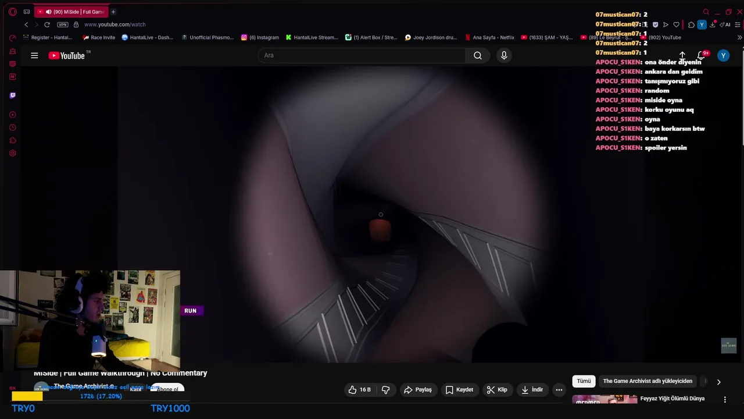Open HantalLive Stream bookmark
The height and width of the screenshot is (419, 744).
[312, 37]
